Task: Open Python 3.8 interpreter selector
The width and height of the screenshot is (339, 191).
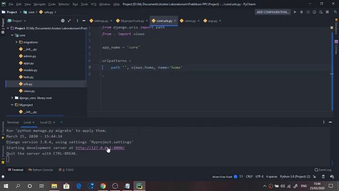Action: coord(295,177)
